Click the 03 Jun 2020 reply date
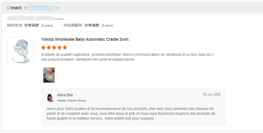 coord(212,94)
